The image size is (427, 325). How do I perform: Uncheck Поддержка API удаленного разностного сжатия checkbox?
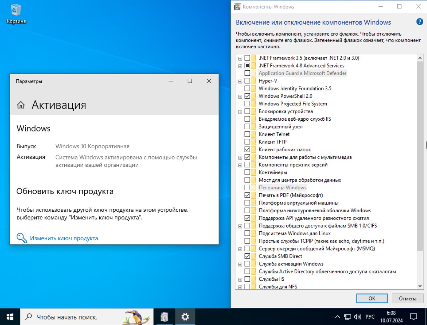tap(247, 218)
